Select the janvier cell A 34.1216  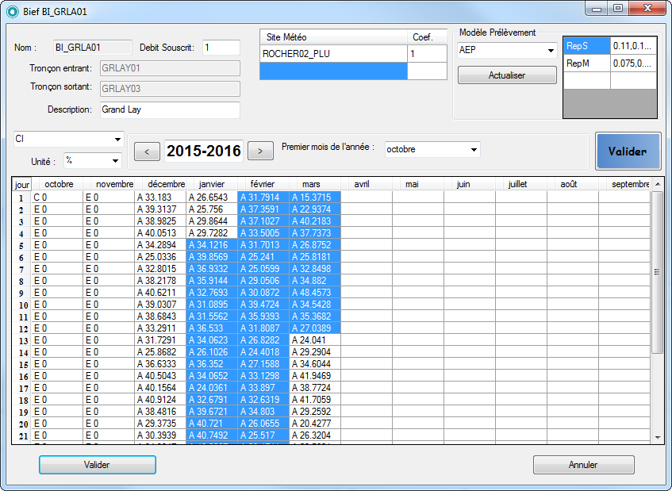212,245
